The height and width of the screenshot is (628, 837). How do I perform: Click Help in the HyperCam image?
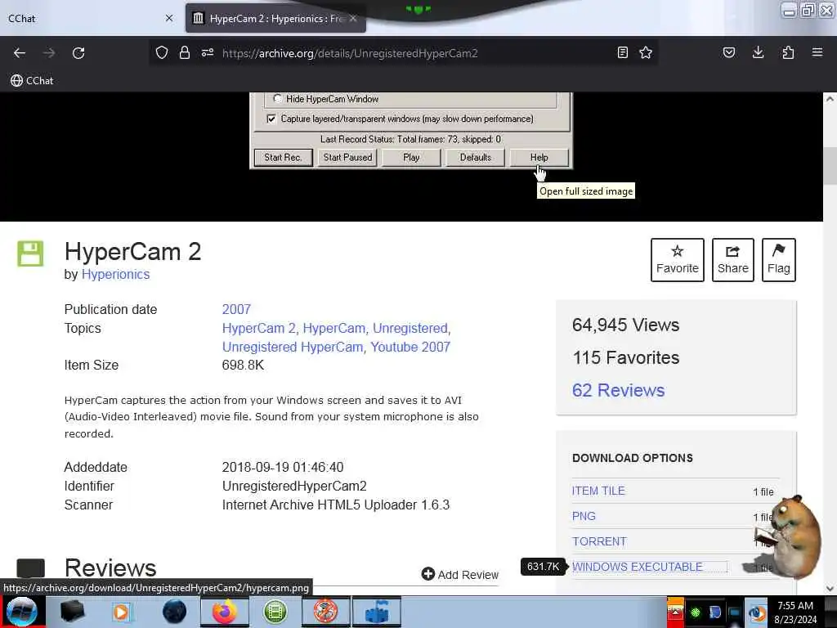539,158
